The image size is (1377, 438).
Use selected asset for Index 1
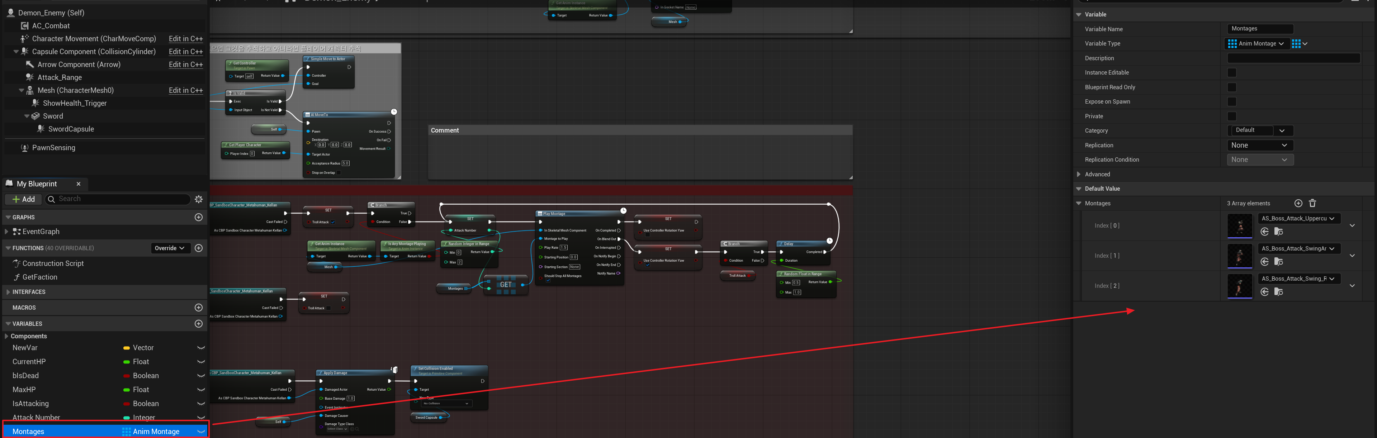coord(1264,262)
